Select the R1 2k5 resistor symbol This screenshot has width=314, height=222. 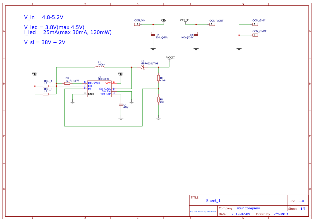point(158,100)
